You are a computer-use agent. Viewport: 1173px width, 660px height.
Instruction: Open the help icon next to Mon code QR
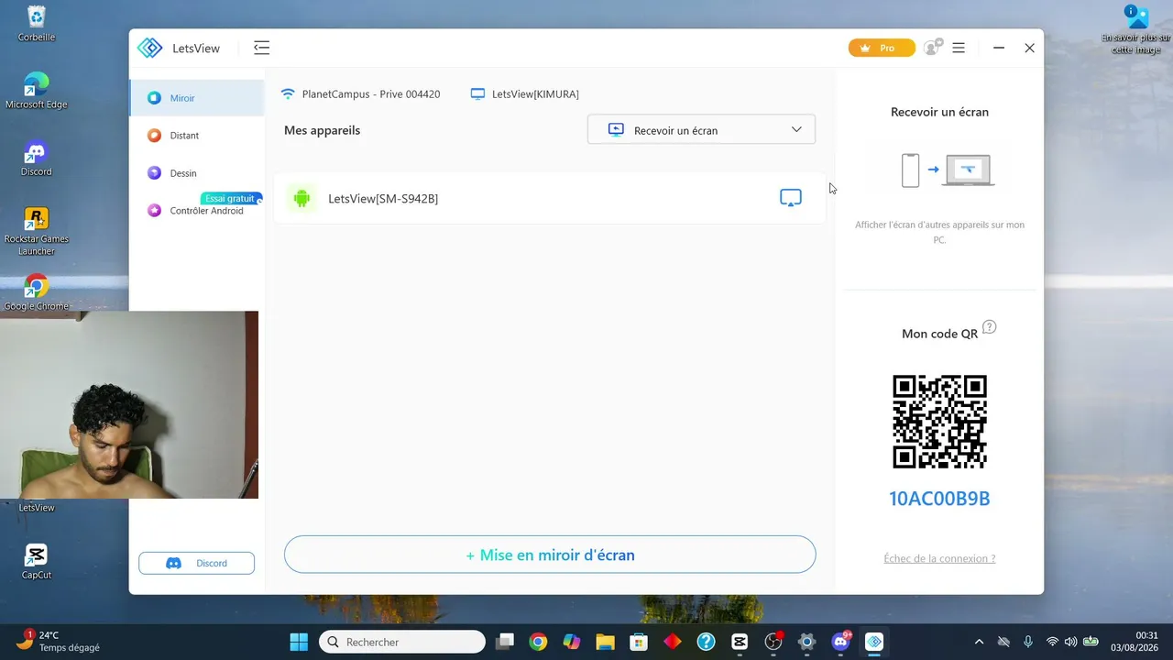pyautogui.click(x=989, y=327)
